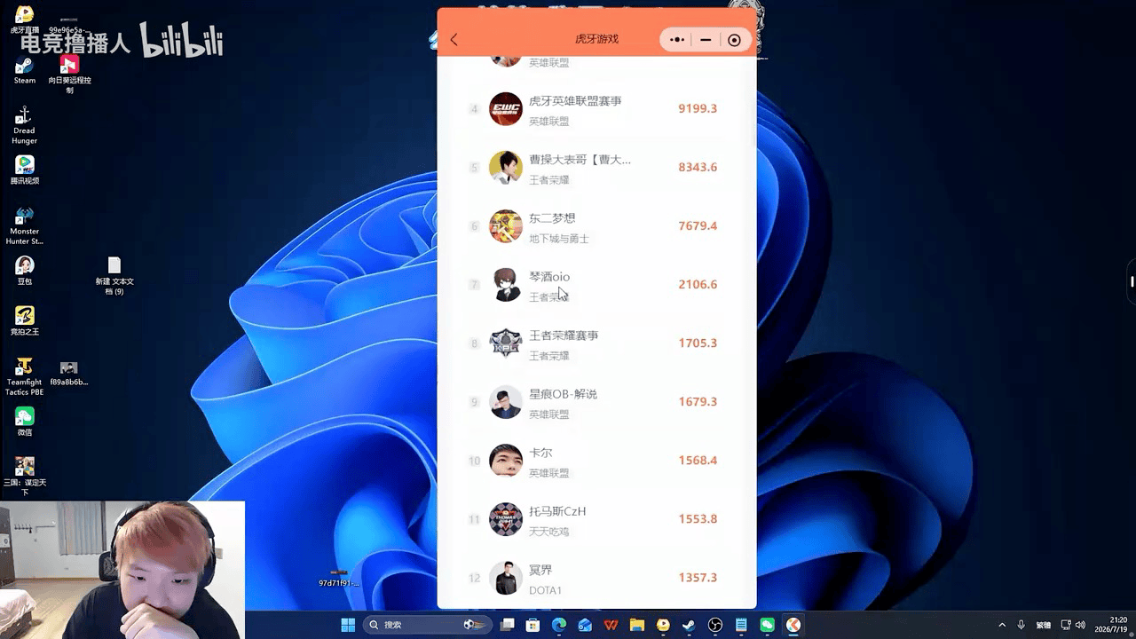Click the name 琴酒oio

click(549, 277)
